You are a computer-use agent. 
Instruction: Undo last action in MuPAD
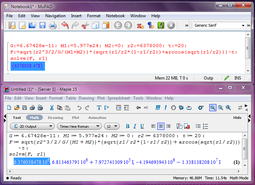click(65, 25)
